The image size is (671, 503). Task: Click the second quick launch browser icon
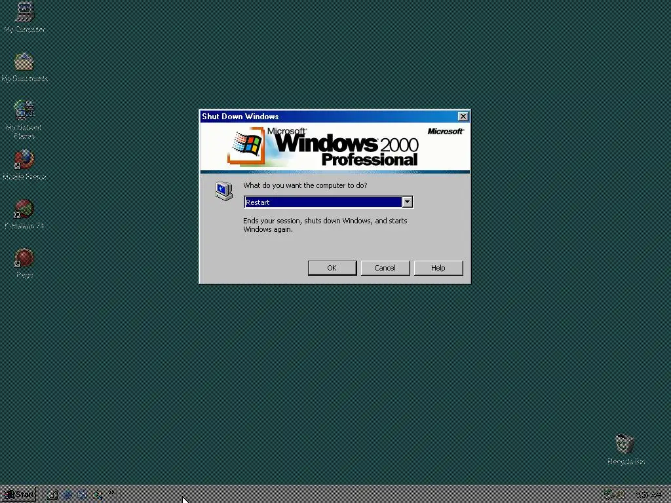click(x=67, y=495)
